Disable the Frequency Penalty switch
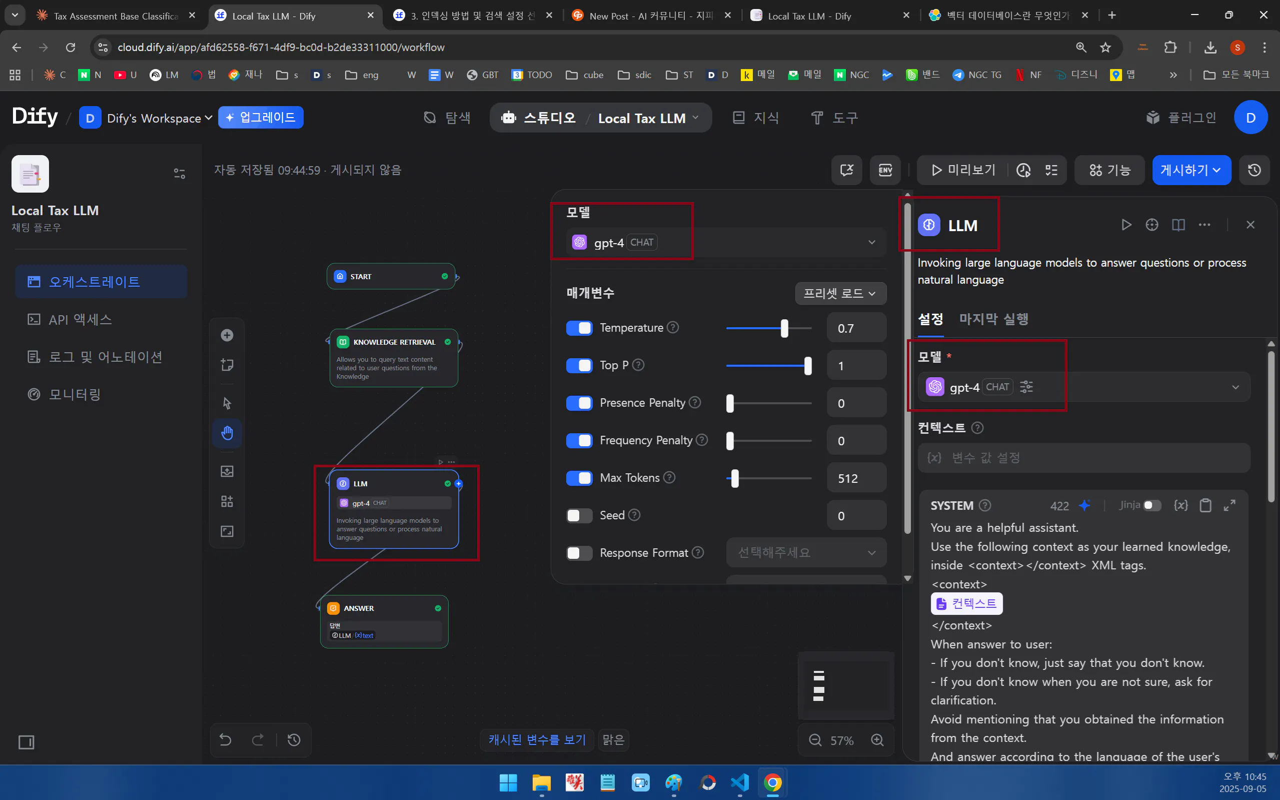1280x800 pixels. tap(579, 441)
